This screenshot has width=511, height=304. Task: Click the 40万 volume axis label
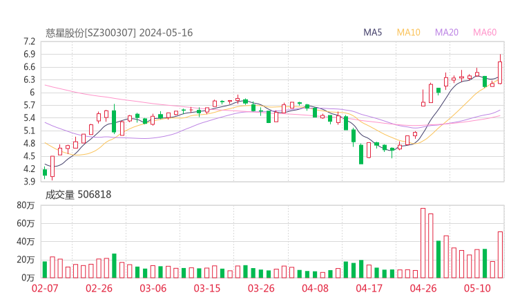pyautogui.click(x=26, y=242)
